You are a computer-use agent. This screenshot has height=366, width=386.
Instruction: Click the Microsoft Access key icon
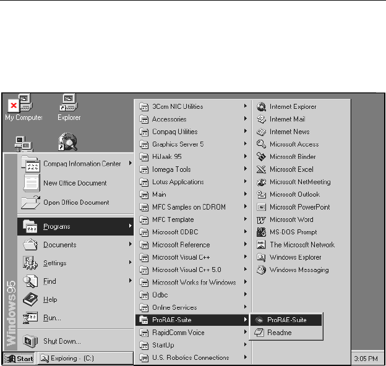coord(261,144)
